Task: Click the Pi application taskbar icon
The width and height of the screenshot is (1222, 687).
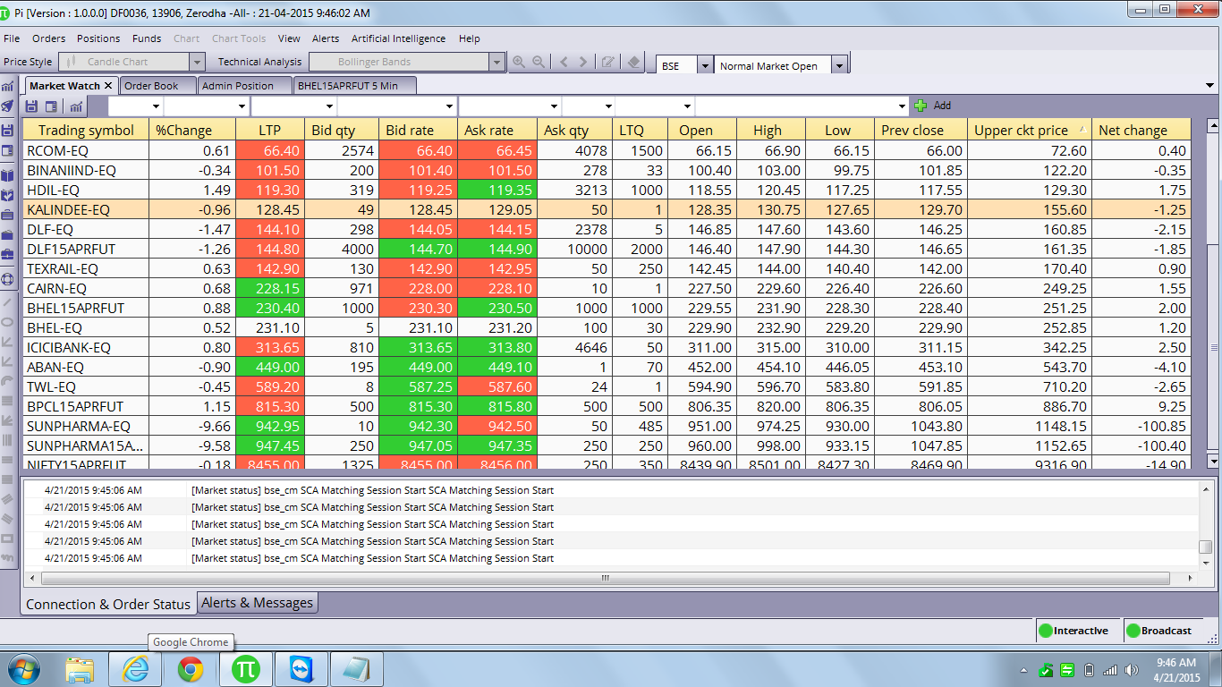Action: (245, 669)
